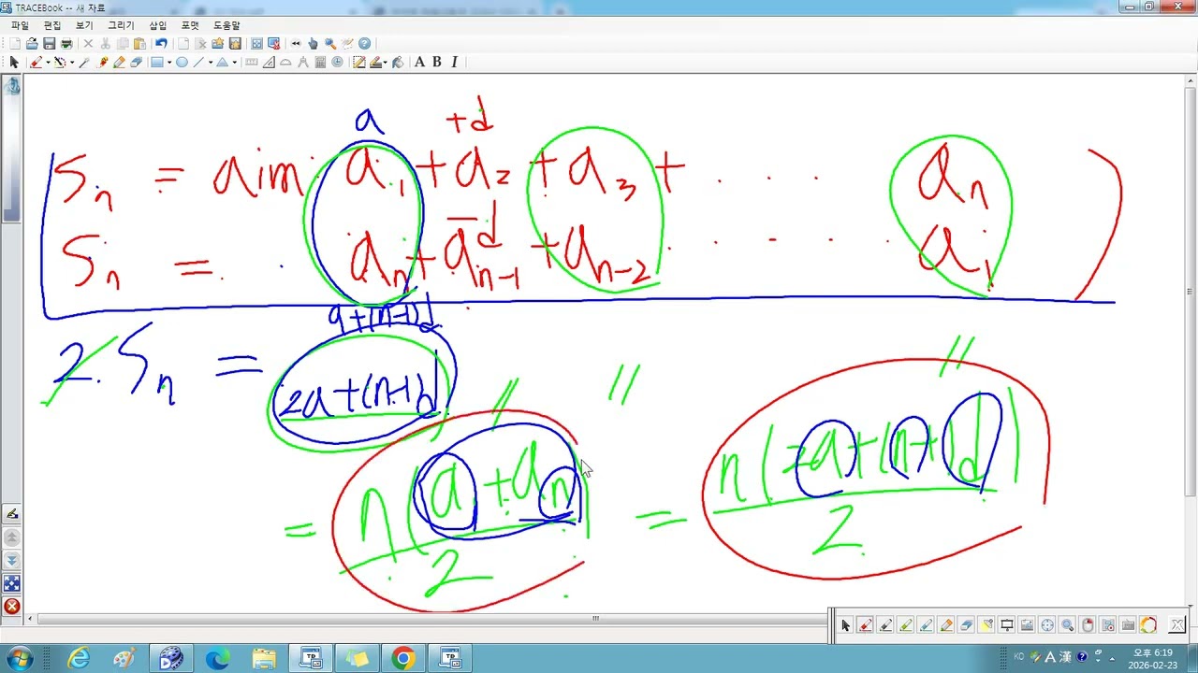
Task: Open the ruler measuring tool
Action: 251,63
